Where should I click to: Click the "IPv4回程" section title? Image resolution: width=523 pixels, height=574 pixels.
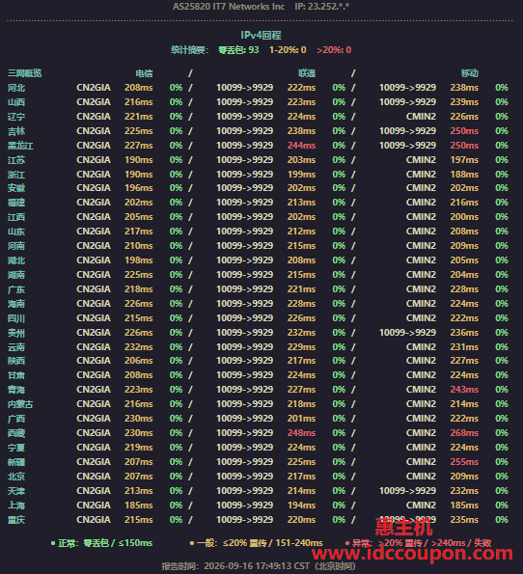tap(261, 35)
